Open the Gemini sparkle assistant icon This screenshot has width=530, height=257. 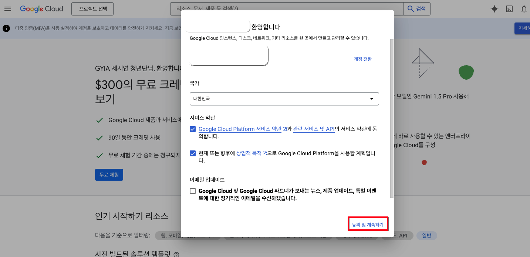494,9
